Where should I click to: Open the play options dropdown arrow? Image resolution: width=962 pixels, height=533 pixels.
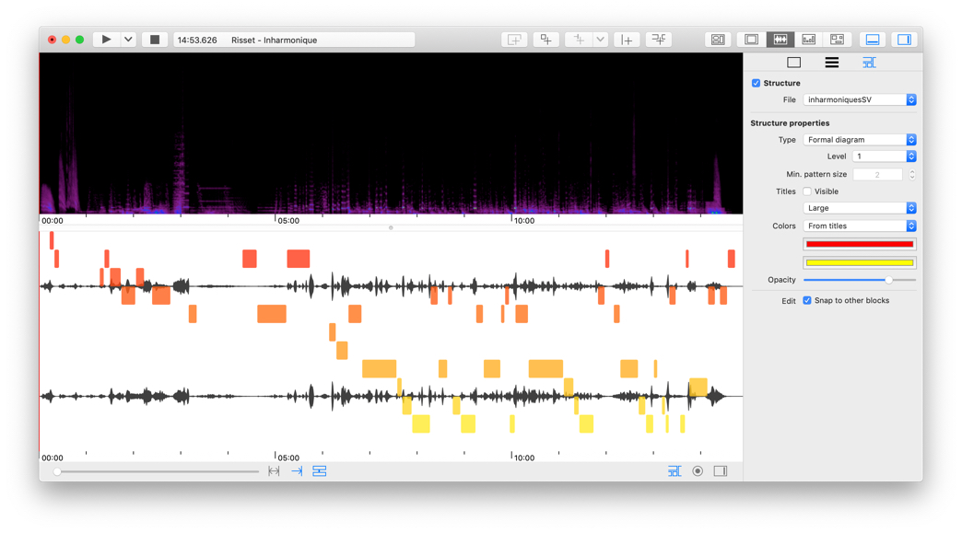pyautogui.click(x=128, y=40)
